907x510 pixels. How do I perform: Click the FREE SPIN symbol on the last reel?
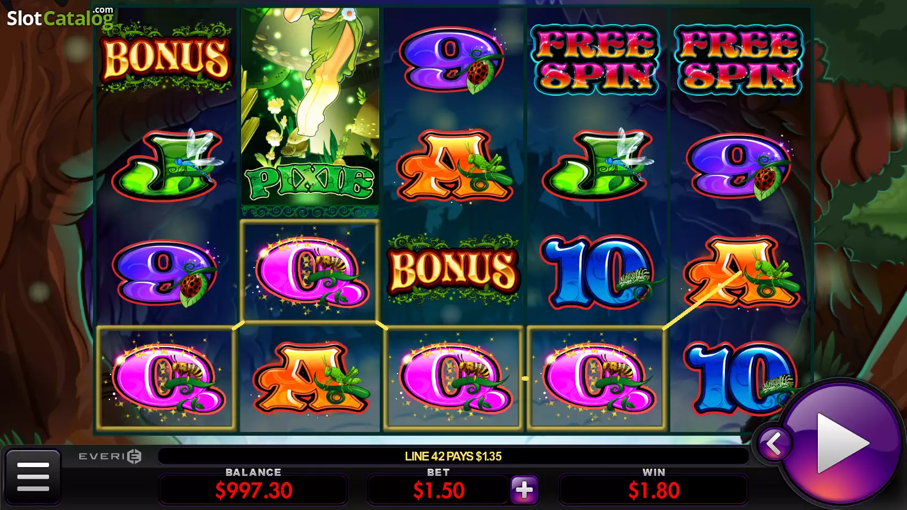point(739,59)
